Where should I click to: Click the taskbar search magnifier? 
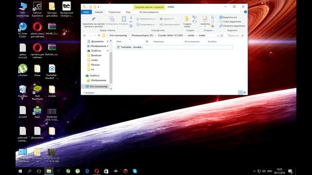(29, 171)
